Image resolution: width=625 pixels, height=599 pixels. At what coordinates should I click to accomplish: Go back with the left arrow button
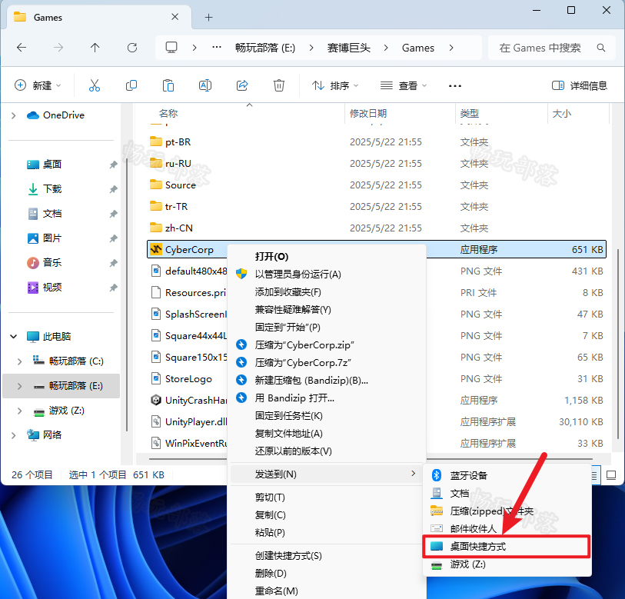pyautogui.click(x=22, y=48)
